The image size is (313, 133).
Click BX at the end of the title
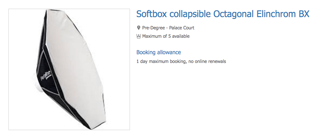[x=304, y=14]
